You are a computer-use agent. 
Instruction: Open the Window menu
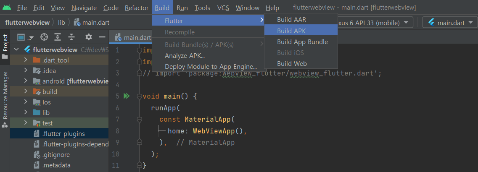tap(248, 8)
